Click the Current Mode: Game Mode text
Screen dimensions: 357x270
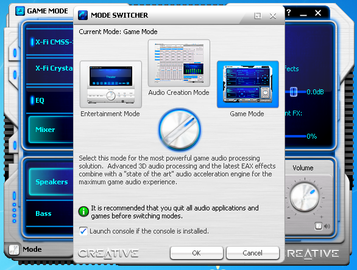click(118, 32)
